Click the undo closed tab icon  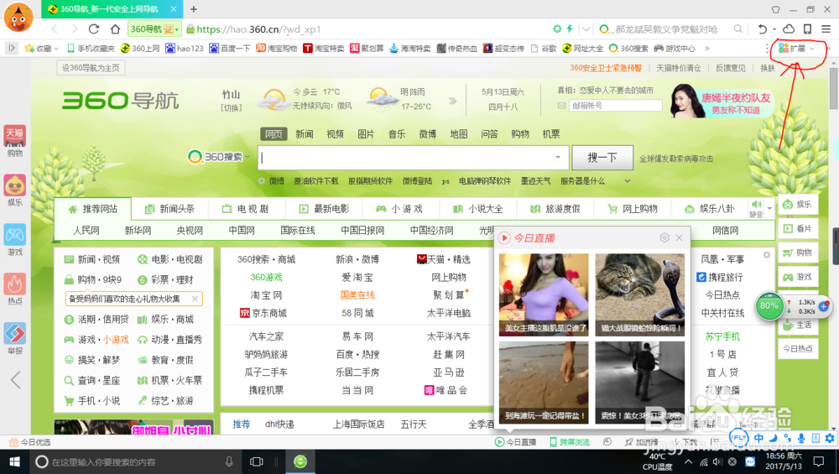point(762,29)
